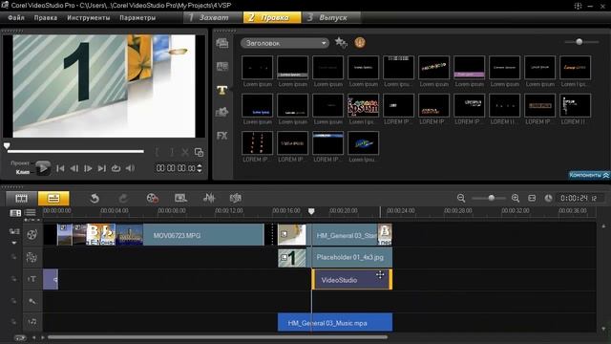Image resolution: width=611 pixels, height=344 pixels.
Task: Toggle ripple editing on video track
Action: [x=14, y=231]
